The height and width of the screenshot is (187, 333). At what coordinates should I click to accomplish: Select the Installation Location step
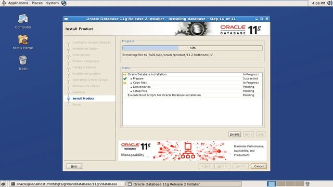(86, 73)
